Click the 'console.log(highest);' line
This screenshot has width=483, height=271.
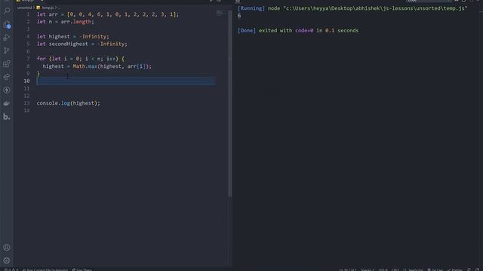69,103
